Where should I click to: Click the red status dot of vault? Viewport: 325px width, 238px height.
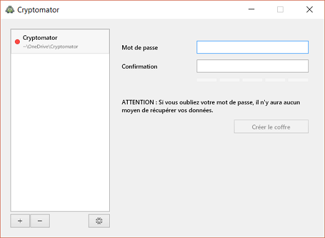pyautogui.click(x=17, y=42)
